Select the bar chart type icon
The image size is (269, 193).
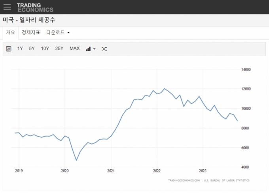[x=88, y=49]
